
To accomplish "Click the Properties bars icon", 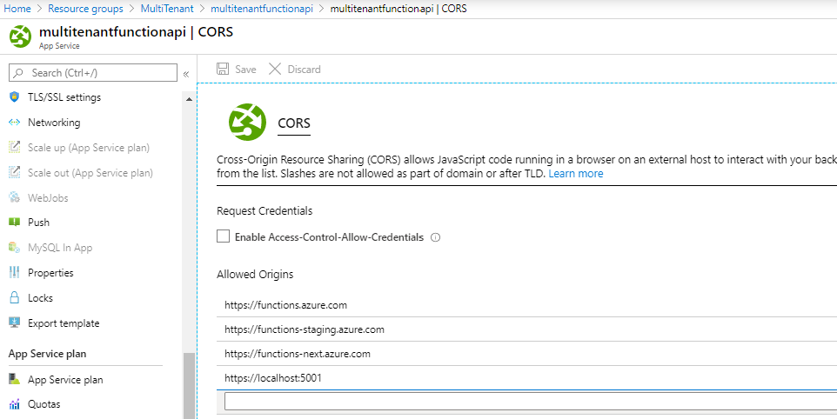I will point(15,272).
